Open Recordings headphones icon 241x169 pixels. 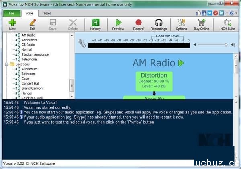(159, 23)
